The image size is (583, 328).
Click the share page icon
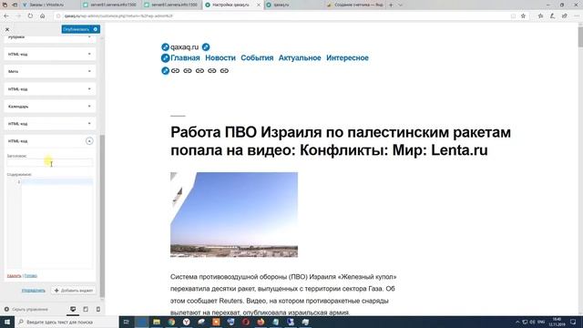(x=565, y=16)
